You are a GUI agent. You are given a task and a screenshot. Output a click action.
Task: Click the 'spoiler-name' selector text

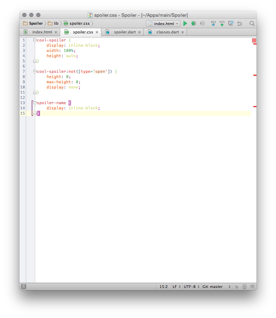(52, 103)
